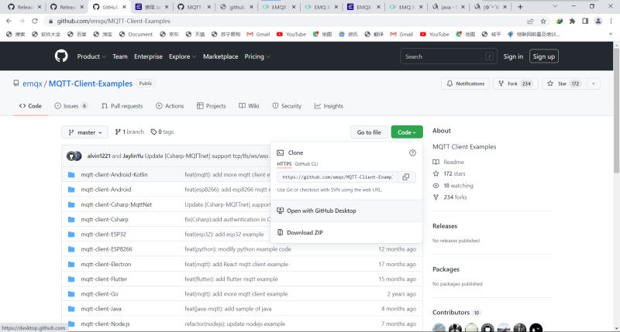
Task: Fork the repository with Fork button
Action: (x=515, y=84)
